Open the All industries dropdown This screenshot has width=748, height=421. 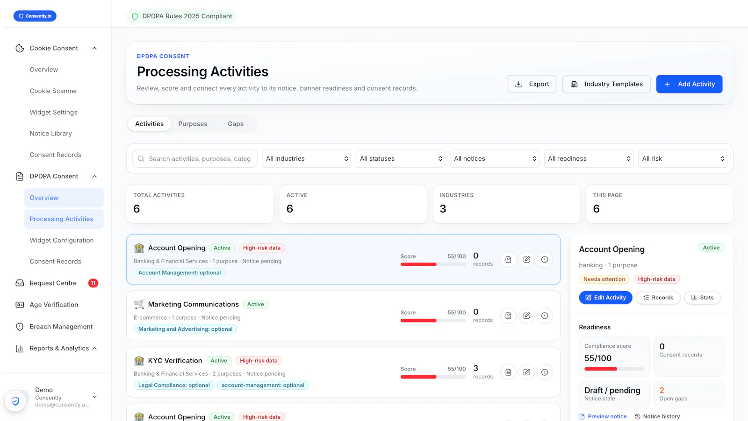point(307,158)
